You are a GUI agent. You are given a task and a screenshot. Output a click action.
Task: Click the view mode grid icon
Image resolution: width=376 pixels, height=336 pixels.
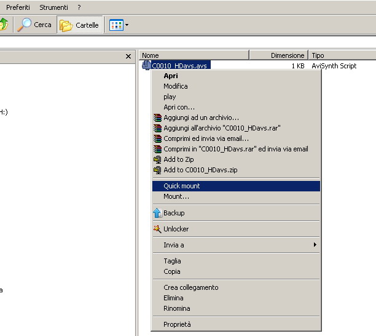point(116,25)
